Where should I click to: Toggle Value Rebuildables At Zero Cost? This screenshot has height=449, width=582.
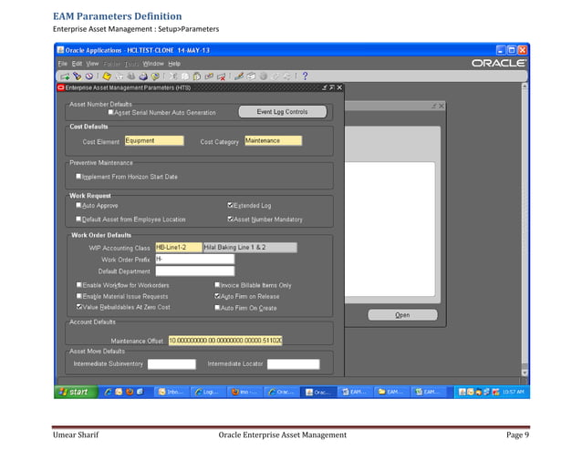click(79, 308)
